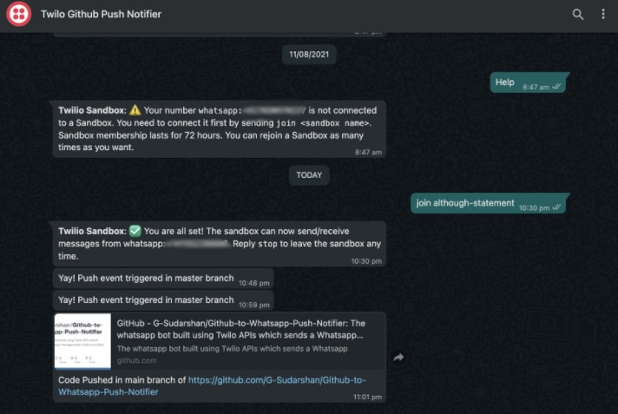The width and height of the screenshot is (618, 414).
Task: Click read receipt ticks on join message
Action: [x=556, y=207]
